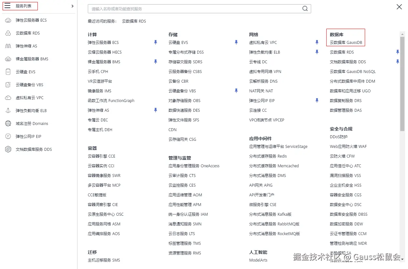Open 云数据库 GaussDB service
This screenshot has height=269, width=408.
click(346, 43)
